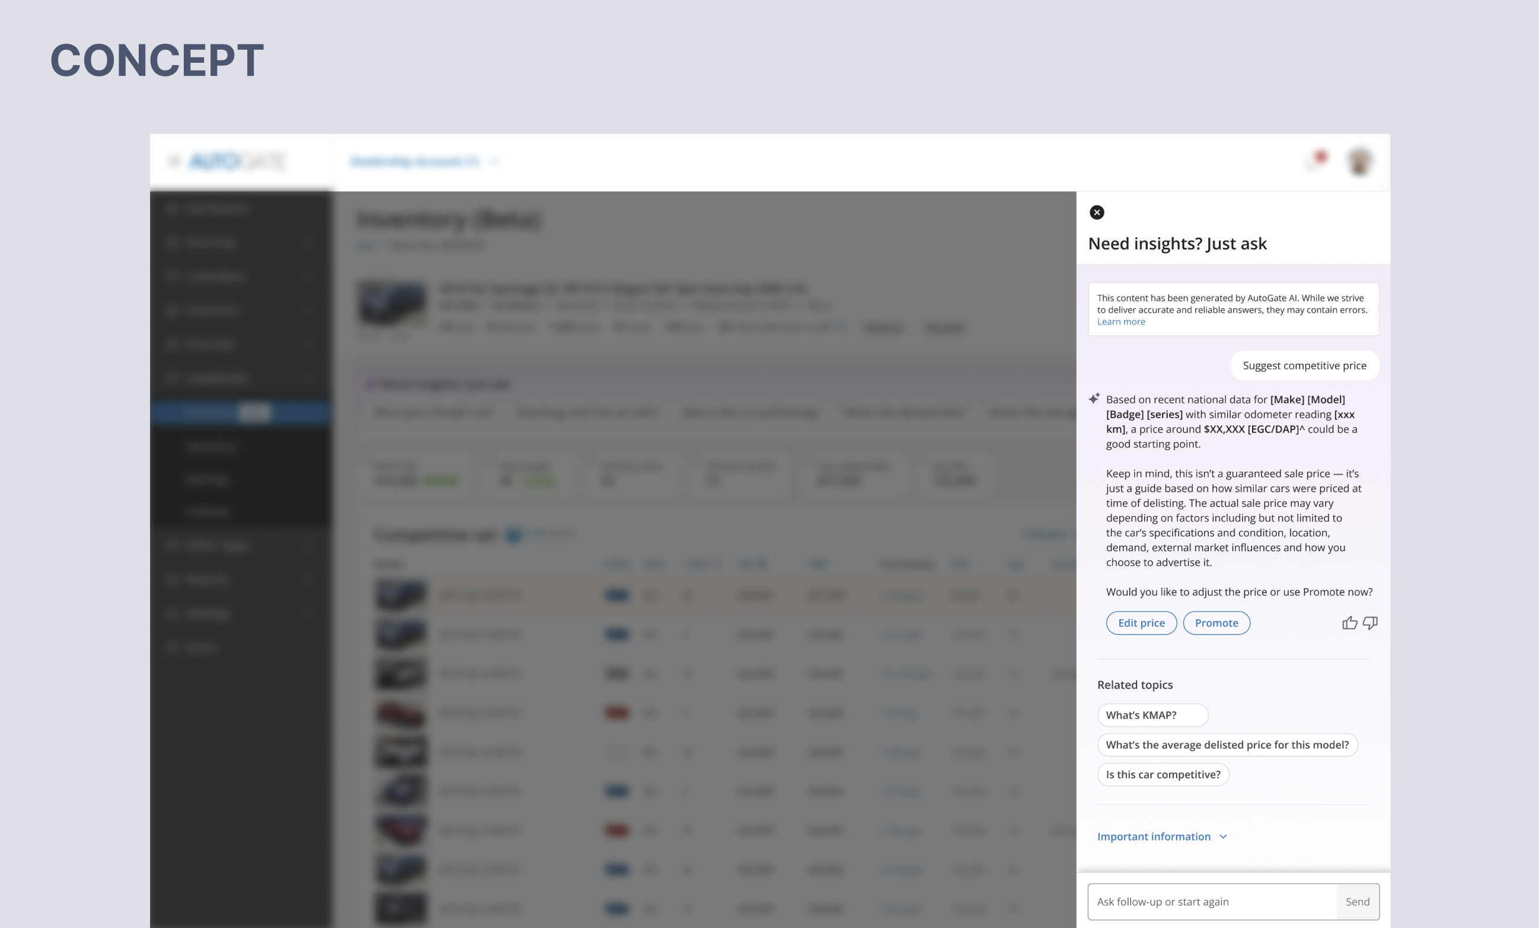Viewport: 1539px width, 928px height.
Task: Choose the Is this car competitive? topic
Action: 1163,775
